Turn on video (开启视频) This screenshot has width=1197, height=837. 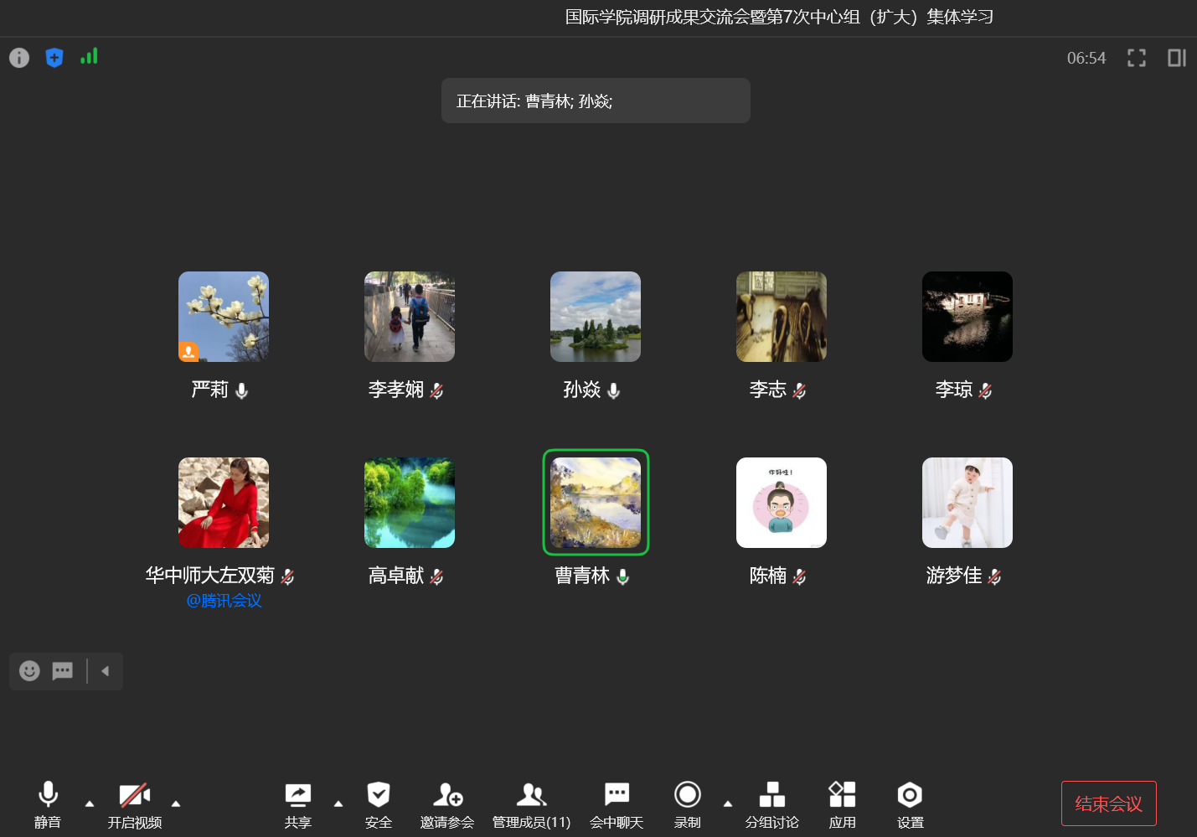pos(134,804)
